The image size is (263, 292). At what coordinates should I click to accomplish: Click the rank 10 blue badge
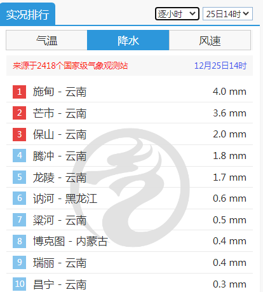tap(19, 284)
